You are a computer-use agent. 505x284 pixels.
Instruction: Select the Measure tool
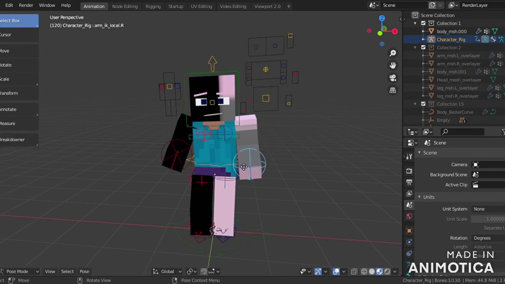click(19, 123)
